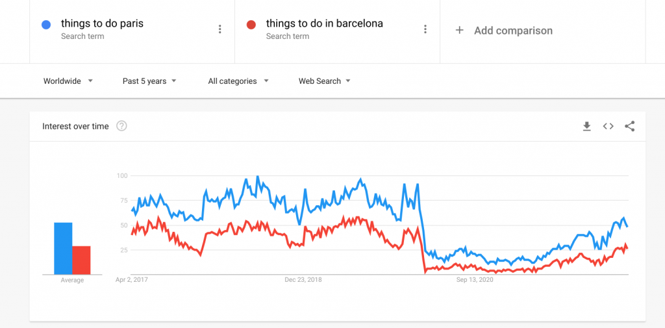Open the Web Search type dropdown

(325, 81)
